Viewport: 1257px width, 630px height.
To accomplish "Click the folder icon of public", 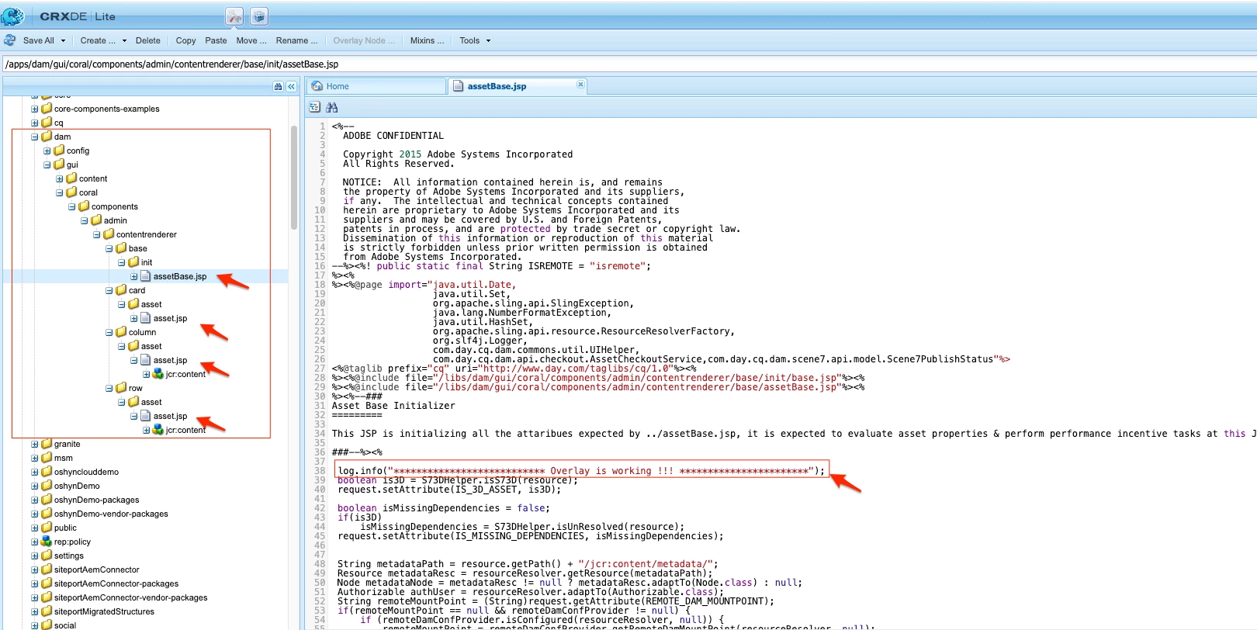I will click(47, 528).
